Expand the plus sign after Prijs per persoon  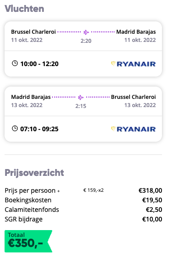click(58, 191)
